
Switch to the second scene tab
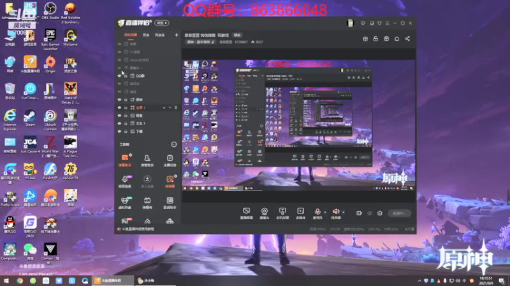coord(146,35)
